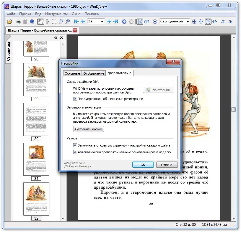Click the Шарль Перро document tab

point(40,30)
